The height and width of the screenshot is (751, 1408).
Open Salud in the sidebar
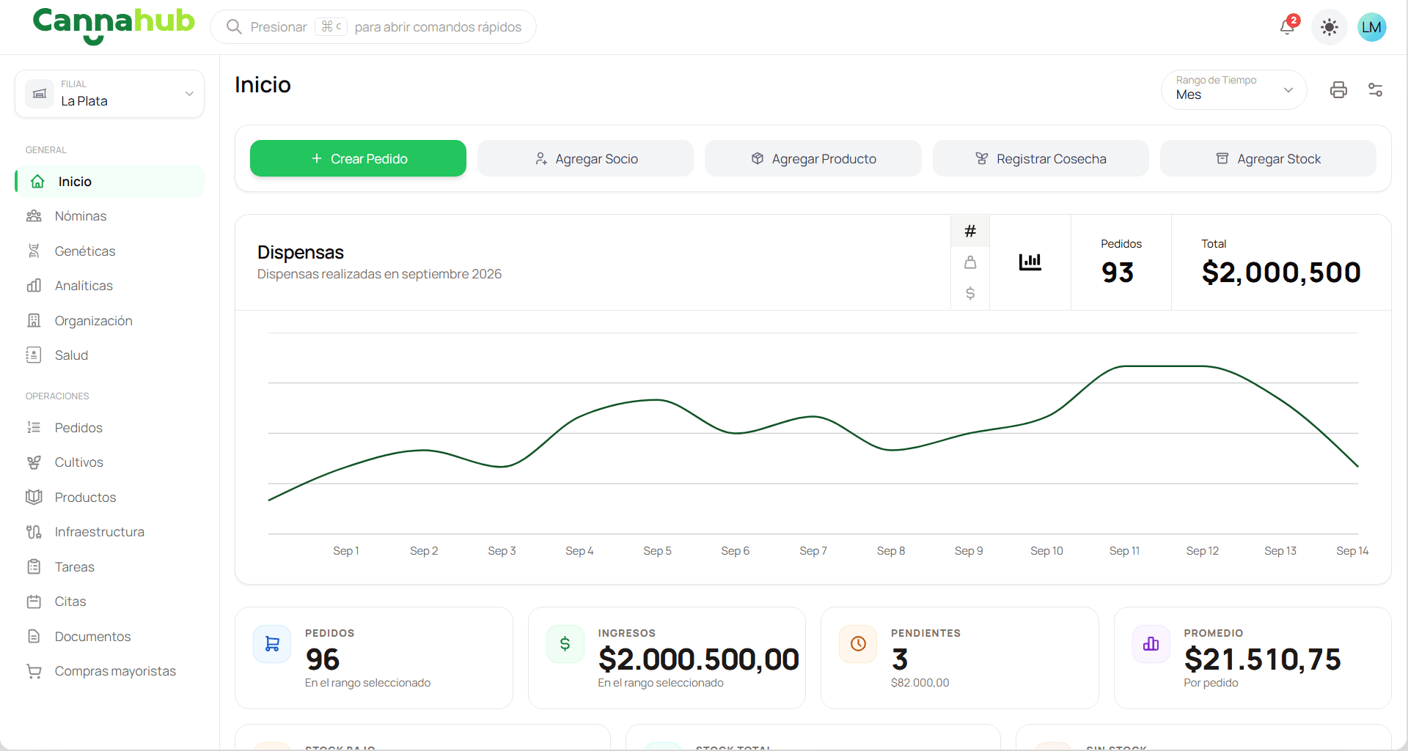pyautogui.click(x=109, y=355)
